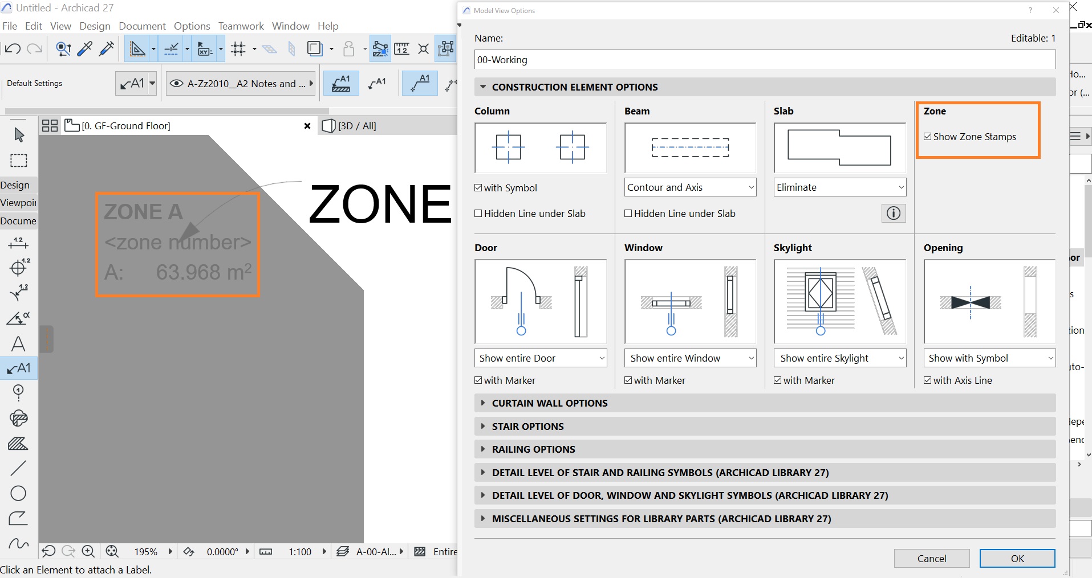Close the GF-Ground Floor tab
The height and width of the screenshot is (578, 1092).
click(x=307, y=126)
